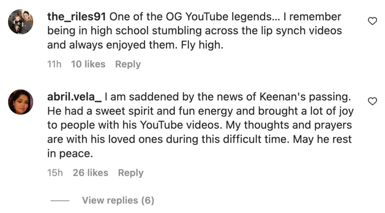
Task: Like the_riles91's comment with the heart
Action: [x=372, y=21]
